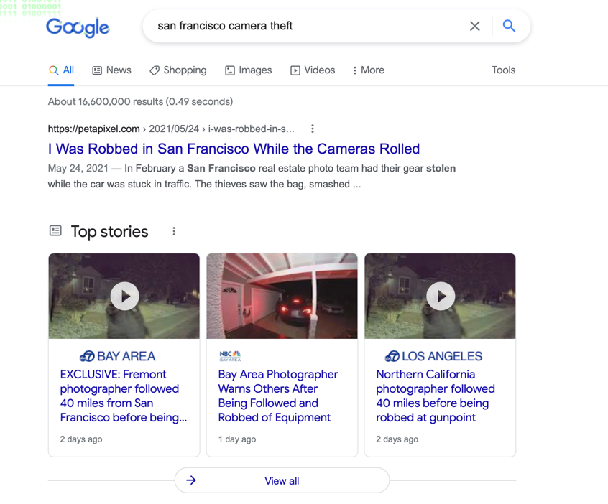The image size is (608, 504).
Task: Click the Google logo
Action: tap(78, 27)
